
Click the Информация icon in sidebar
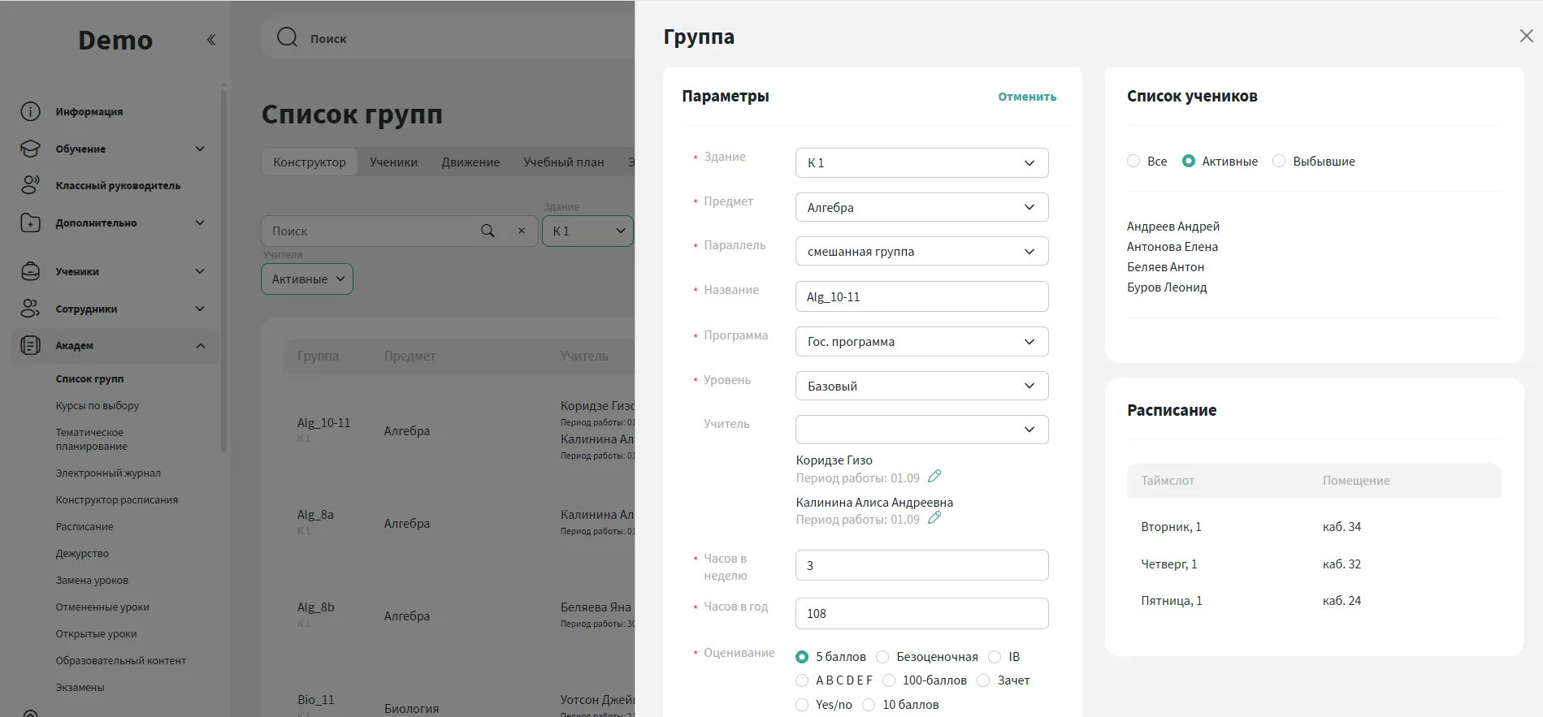click(30, 111)
